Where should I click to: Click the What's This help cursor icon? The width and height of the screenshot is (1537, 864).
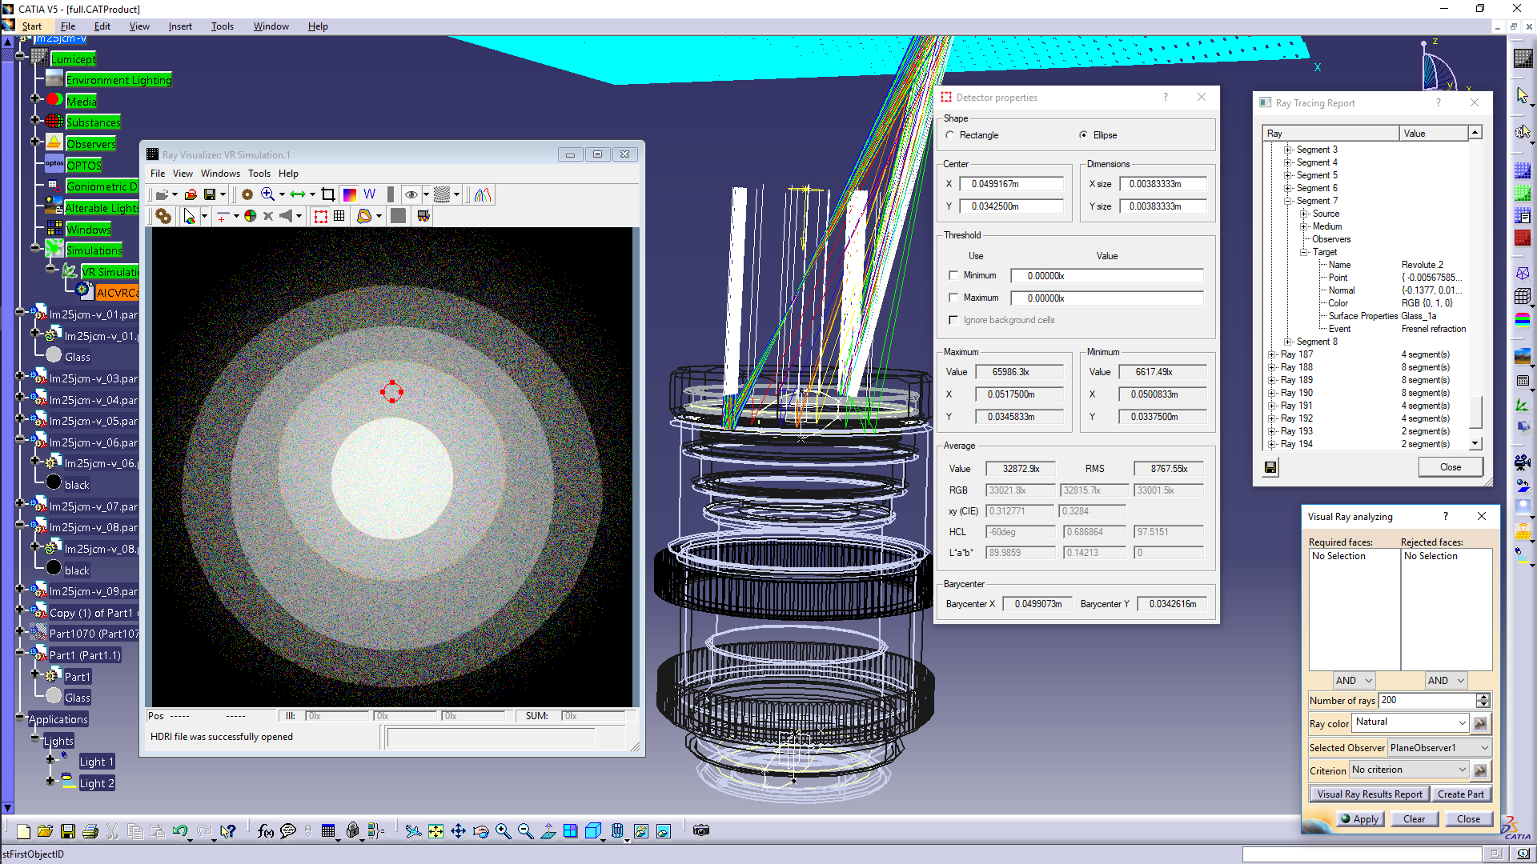228,831
